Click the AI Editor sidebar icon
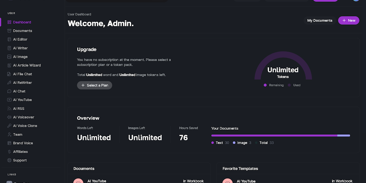The image size is (366, 183). coord(10,39)
